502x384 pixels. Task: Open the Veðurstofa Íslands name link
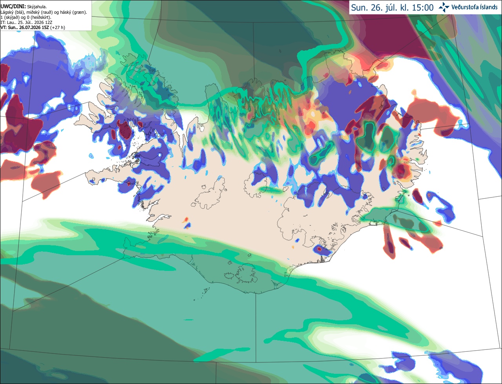pyautogui.click(x=475, y=7)
